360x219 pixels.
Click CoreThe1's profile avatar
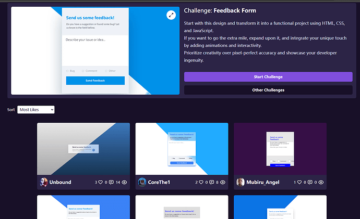click(142, 183)
